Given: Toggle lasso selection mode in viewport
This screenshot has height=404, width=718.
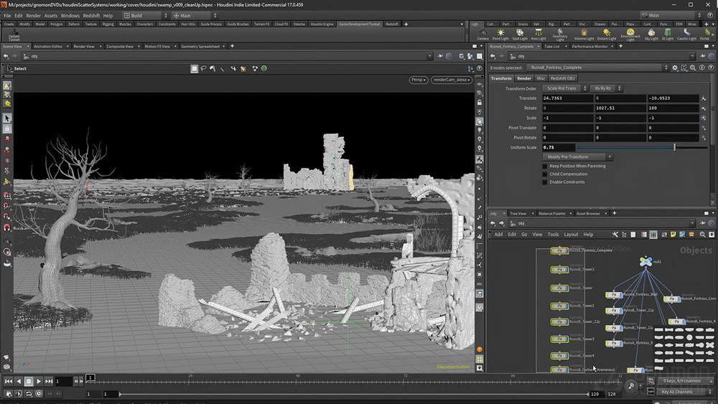Looking at the screenshot, I should (203, 69).
